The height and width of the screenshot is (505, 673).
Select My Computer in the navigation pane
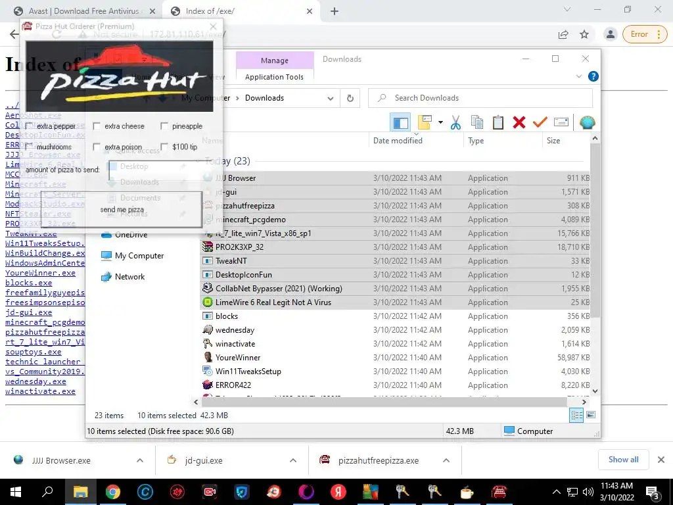click(132, 256)
